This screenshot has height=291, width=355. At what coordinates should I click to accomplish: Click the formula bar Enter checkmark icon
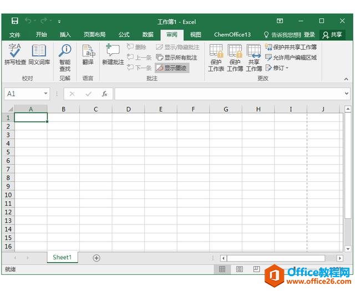pyautogui.click(x=88, y=94)
